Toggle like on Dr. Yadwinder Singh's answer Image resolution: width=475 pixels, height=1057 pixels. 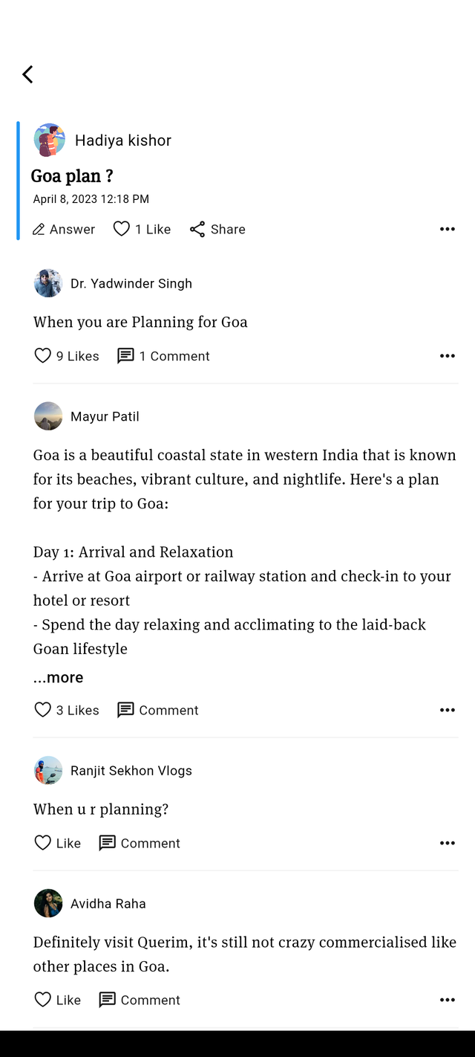[43, 356]
